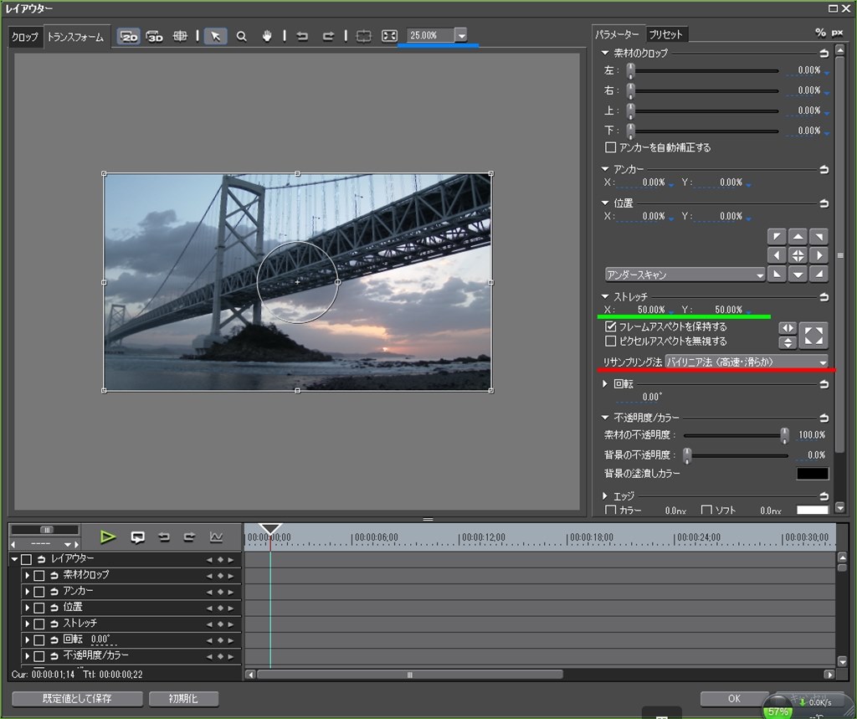Image resolution: width=857 pixels, height=719 pixels.
Task: Expand the エッジ section
Action: [604, 496]
